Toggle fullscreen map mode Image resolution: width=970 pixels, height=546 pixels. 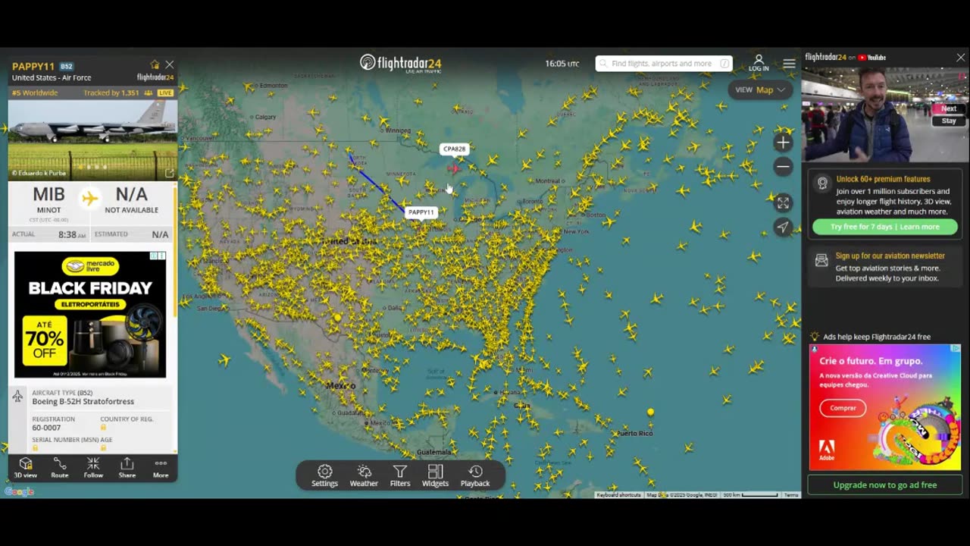pos(783,202)
